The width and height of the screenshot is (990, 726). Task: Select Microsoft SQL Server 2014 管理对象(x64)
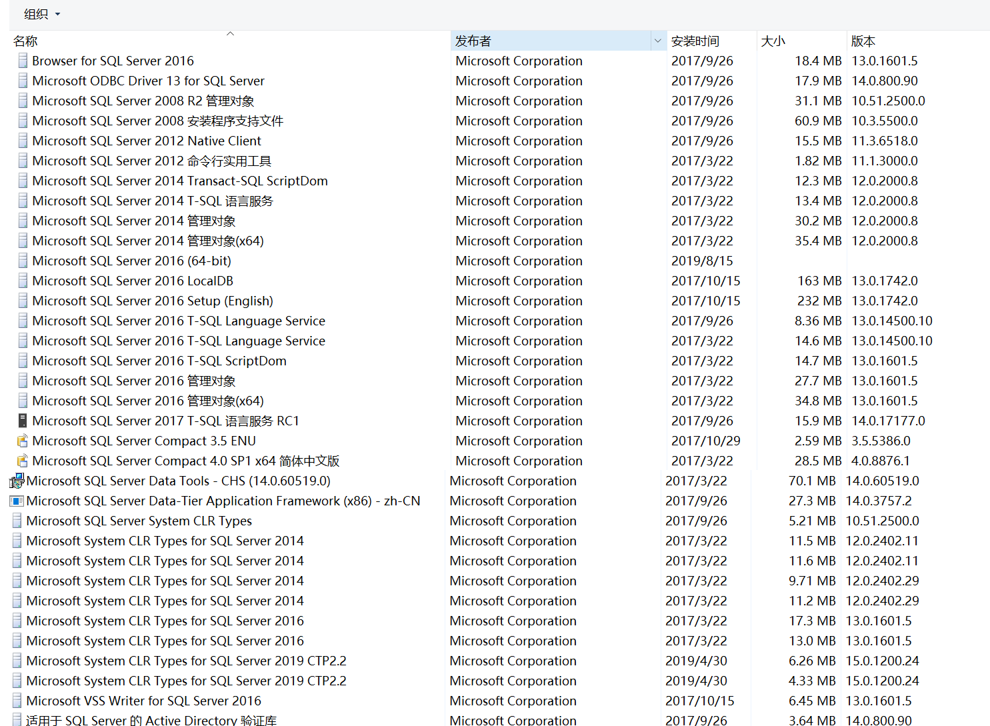(148, 241)
